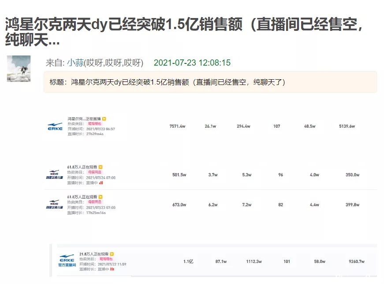Click value 399.8w
The width and height of the screenshot is (384, 284).
pyautogui.click(x=352, y=205)
